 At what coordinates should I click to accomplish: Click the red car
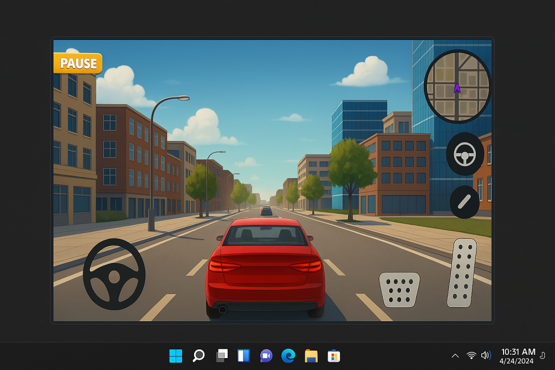click(x=265, y=265)
